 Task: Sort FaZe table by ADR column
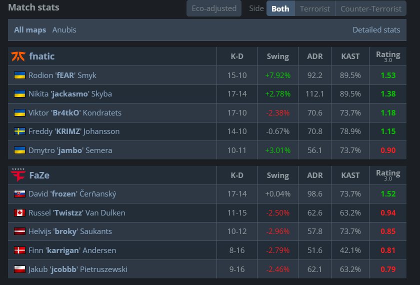(x=315, y=175)
